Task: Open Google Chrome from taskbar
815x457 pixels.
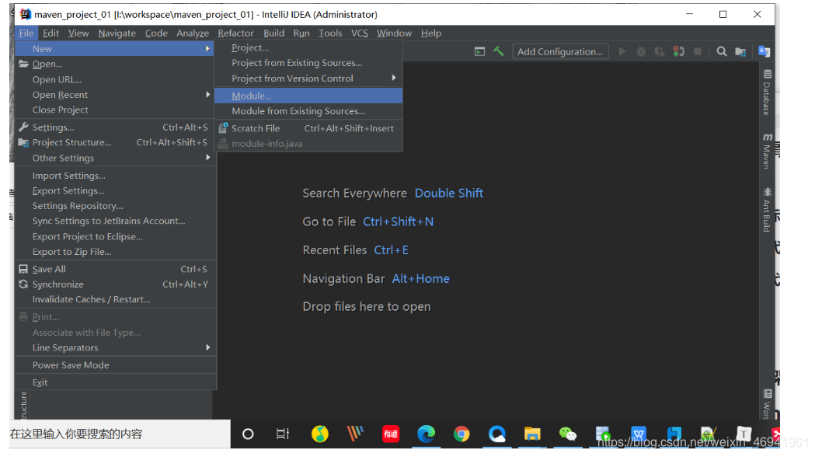Action: point(461,434)
